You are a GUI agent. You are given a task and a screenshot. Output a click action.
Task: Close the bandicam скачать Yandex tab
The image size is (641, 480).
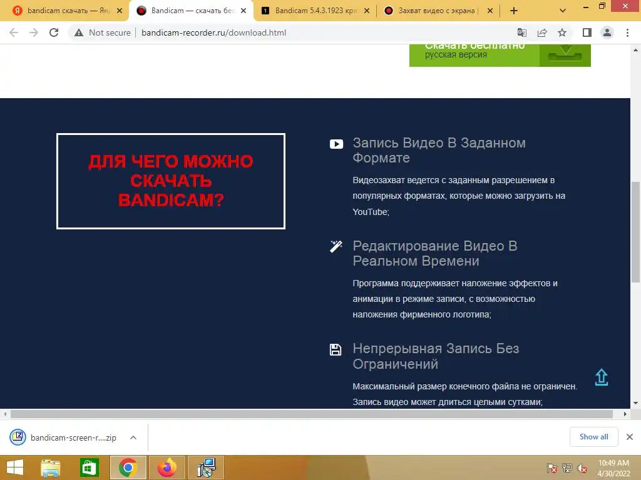(120, 11)
